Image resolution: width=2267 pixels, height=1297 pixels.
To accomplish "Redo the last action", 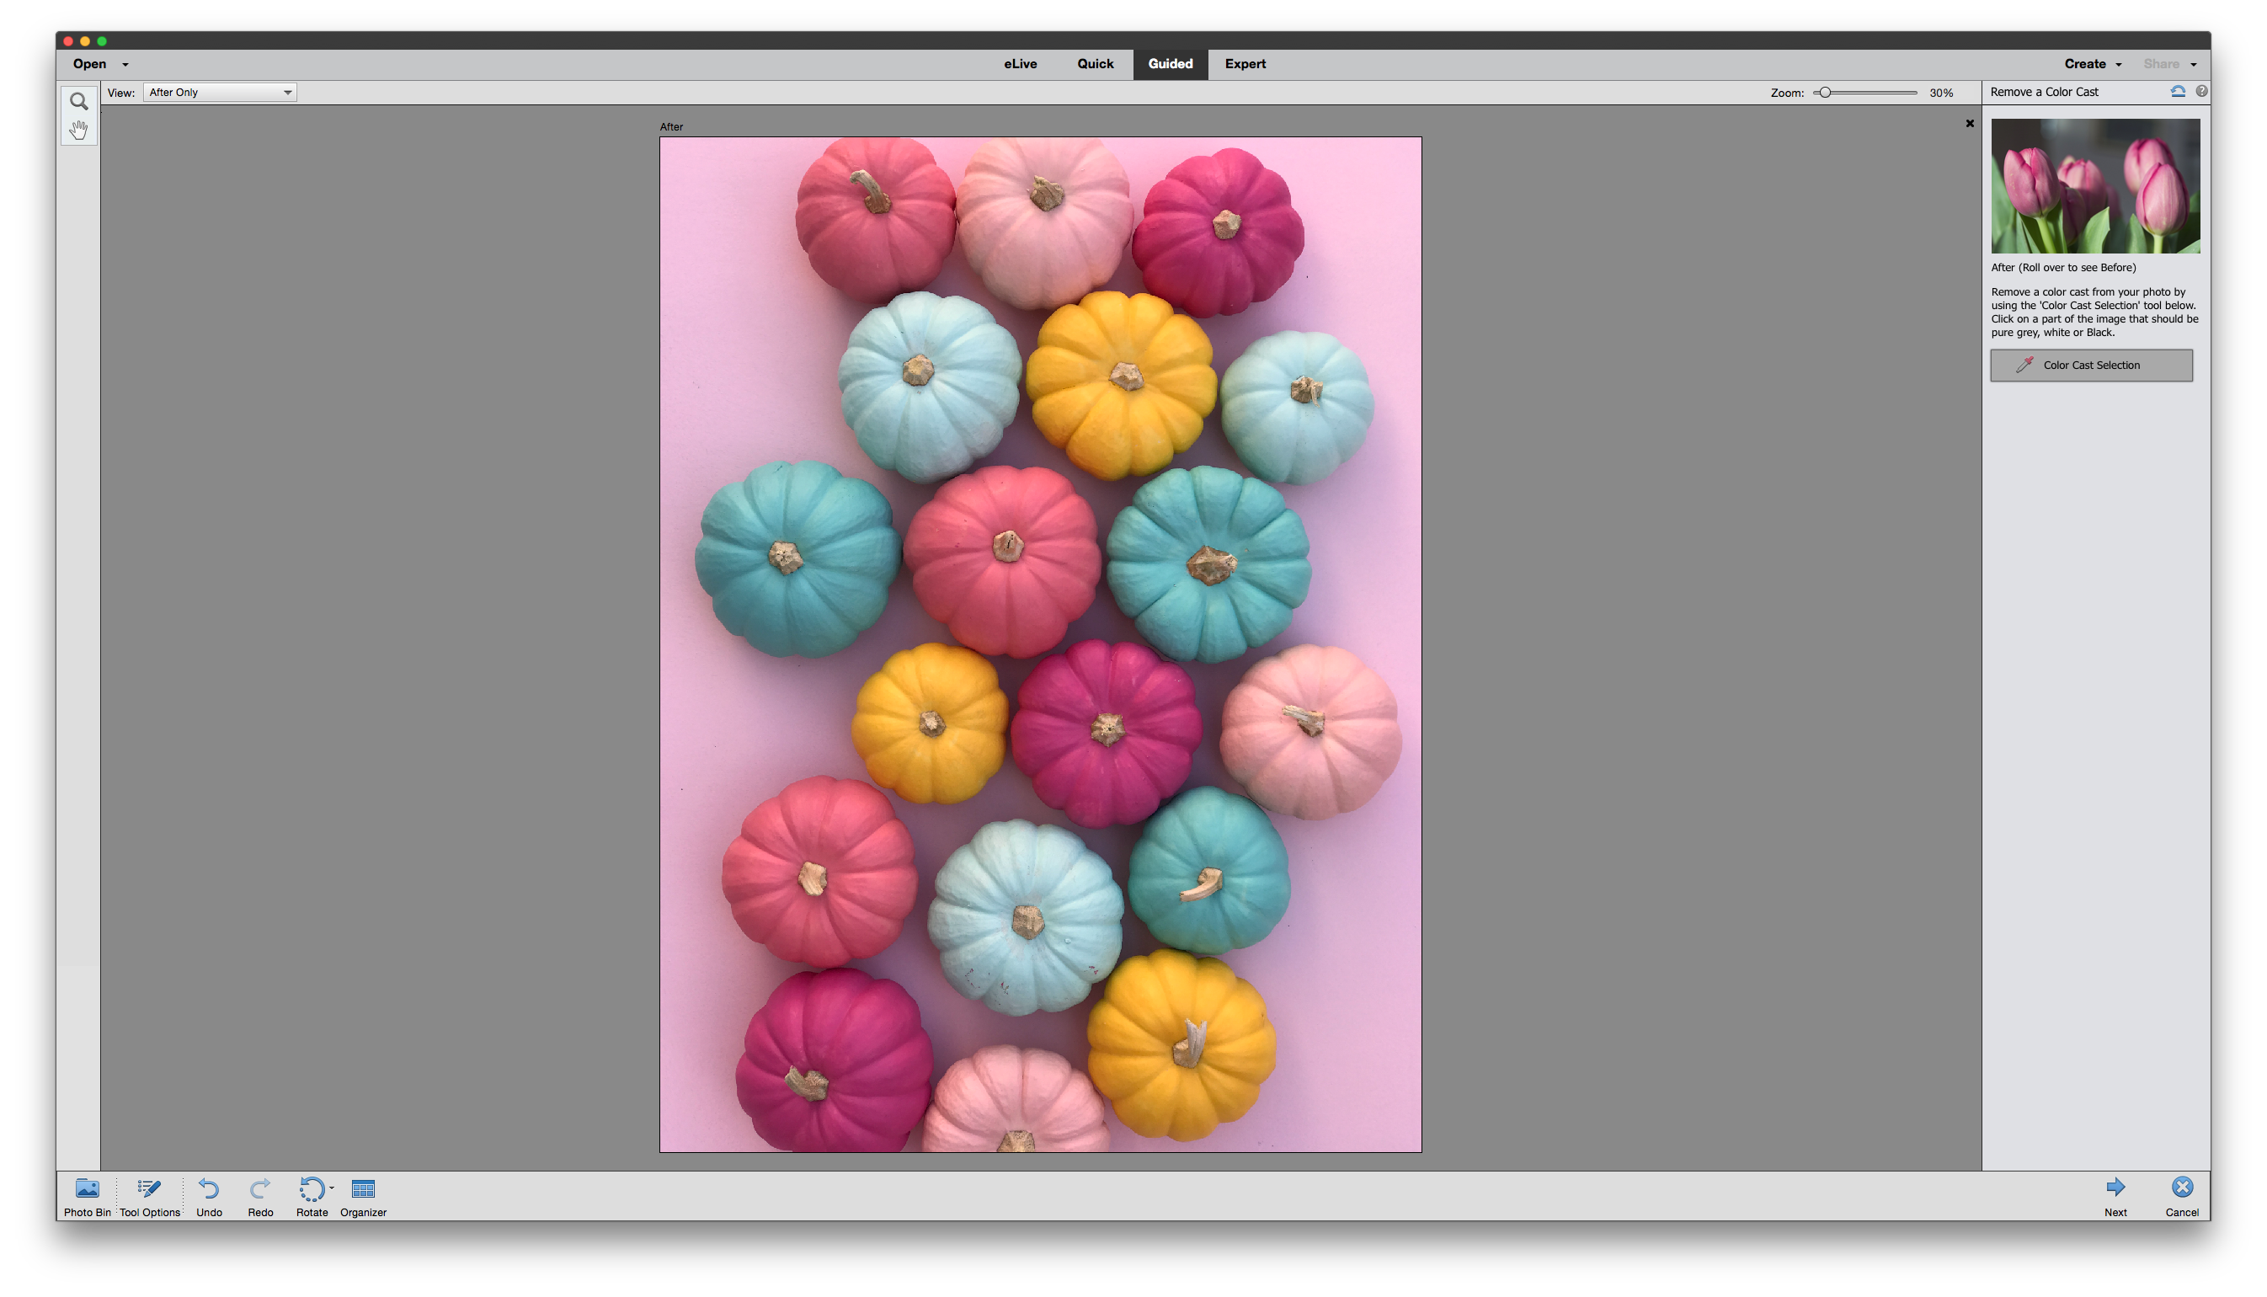I will (x=260, y=1198).
